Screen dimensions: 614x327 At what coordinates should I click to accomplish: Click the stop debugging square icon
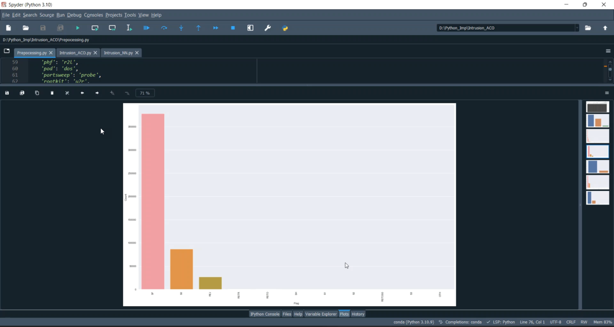233,28
